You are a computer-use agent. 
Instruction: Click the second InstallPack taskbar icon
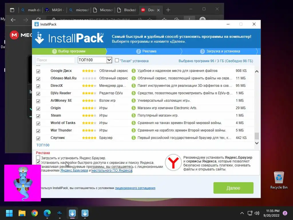[x=85, y=213]
